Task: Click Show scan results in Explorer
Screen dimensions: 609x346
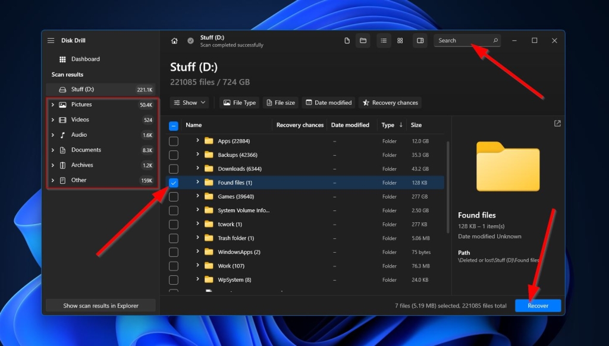Action: [x=100, y=305]
